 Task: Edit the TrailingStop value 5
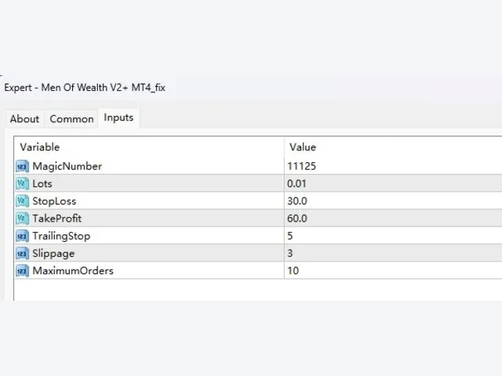click(x=290, y=236)
